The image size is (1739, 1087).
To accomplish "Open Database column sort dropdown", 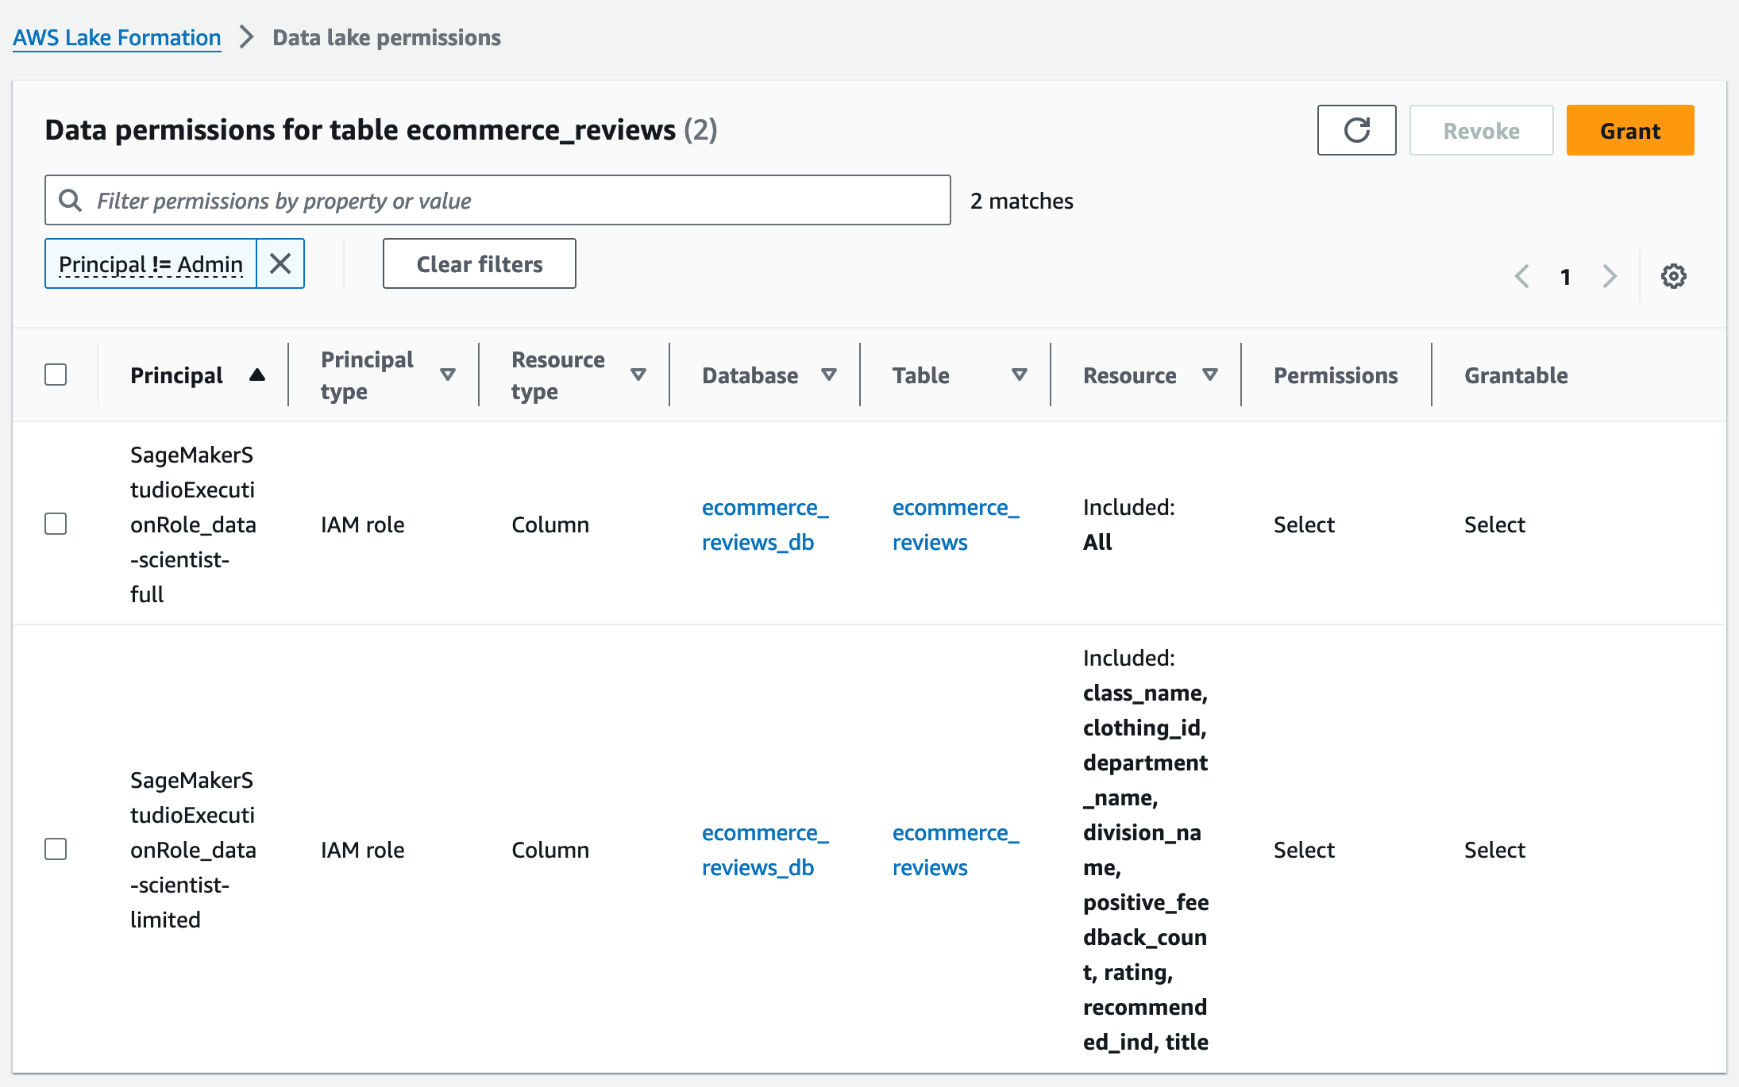I will click(x=829, y=374).
